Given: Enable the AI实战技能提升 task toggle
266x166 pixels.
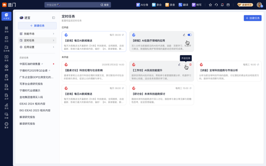Looking at the screenshot, I should coord(185,65).
